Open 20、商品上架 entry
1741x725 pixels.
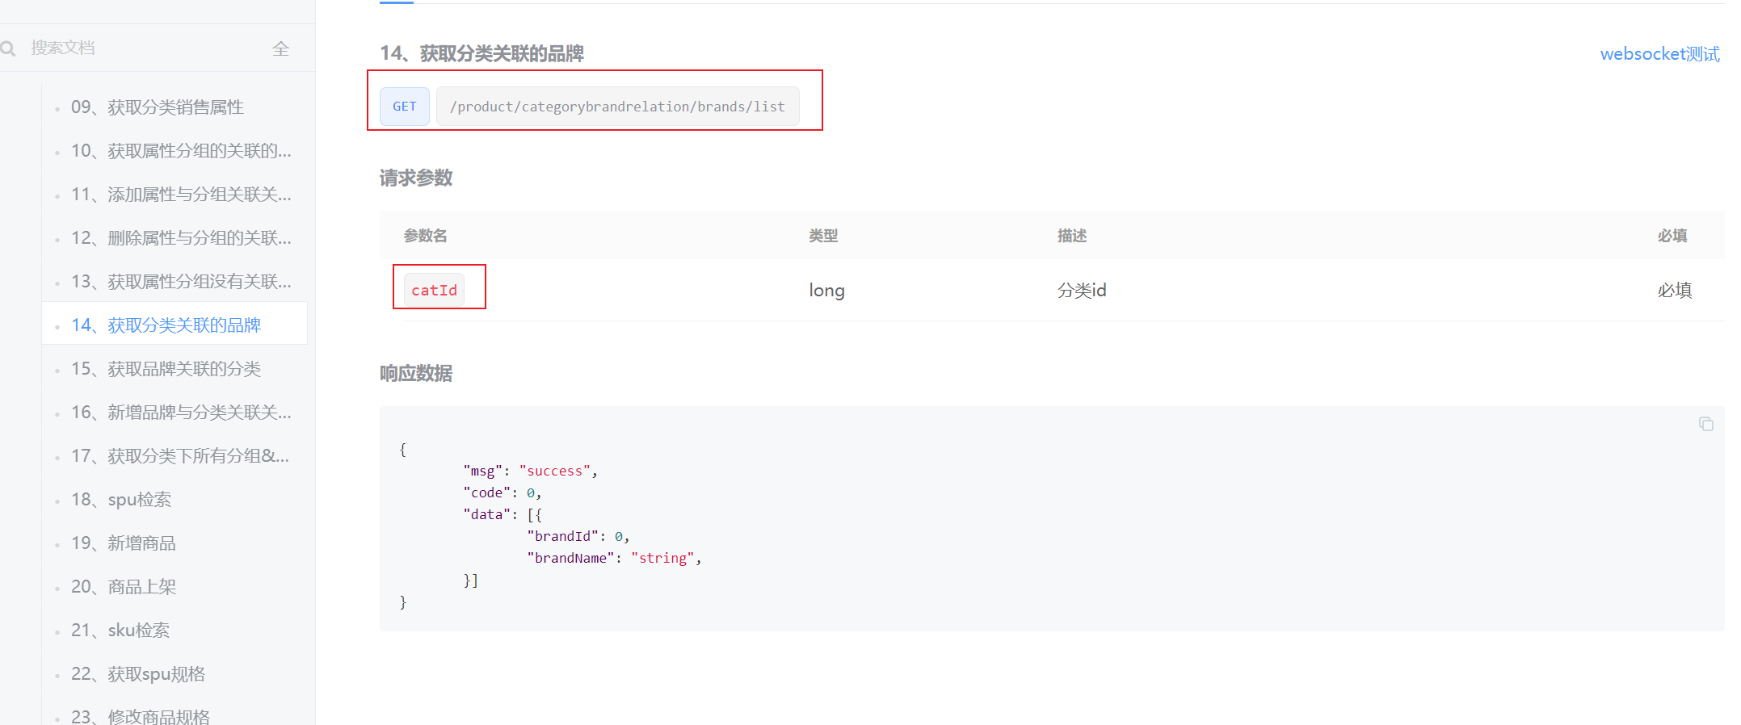pos(124,587)
